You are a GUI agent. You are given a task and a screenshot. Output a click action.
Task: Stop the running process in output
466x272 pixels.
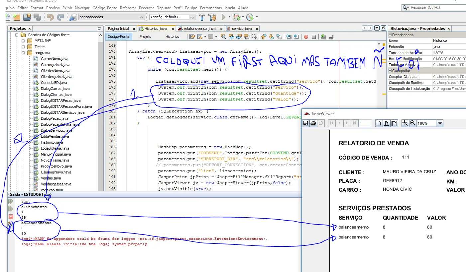[11, 217]
